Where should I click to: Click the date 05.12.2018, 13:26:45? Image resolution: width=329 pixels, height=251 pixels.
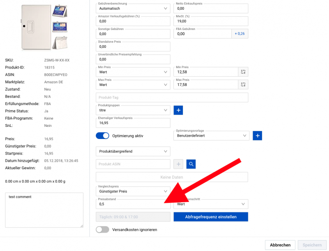[x=61, y=161]
